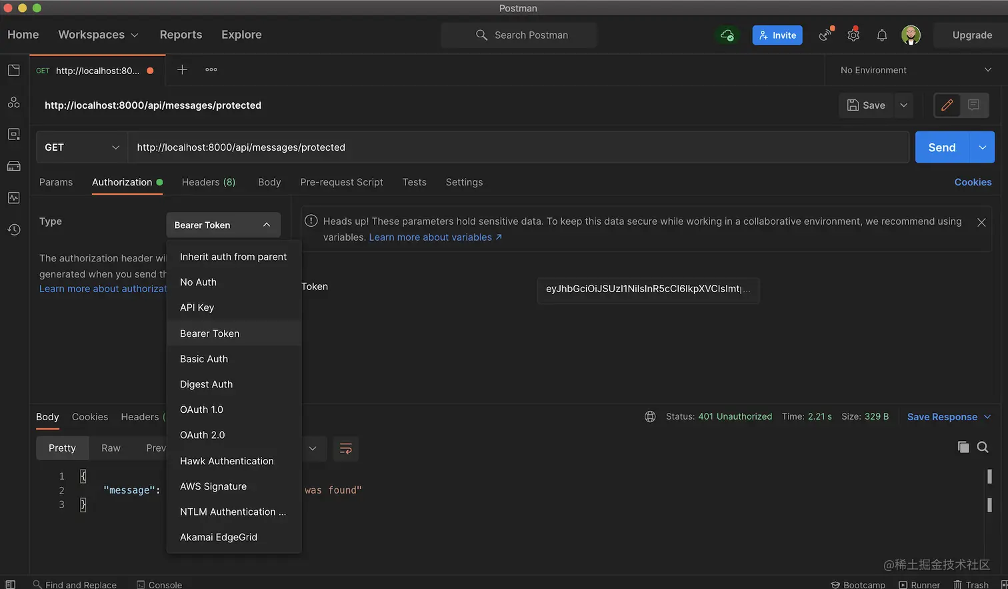Open the Send options arrow
The height and width of the screenshot is (589, 1008).
coord(982,147)
